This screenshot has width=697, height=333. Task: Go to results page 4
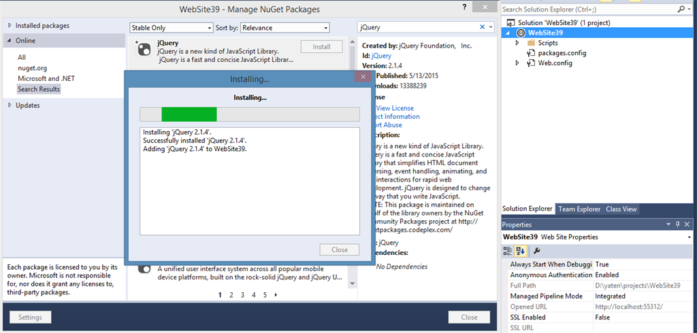point(254,295)
